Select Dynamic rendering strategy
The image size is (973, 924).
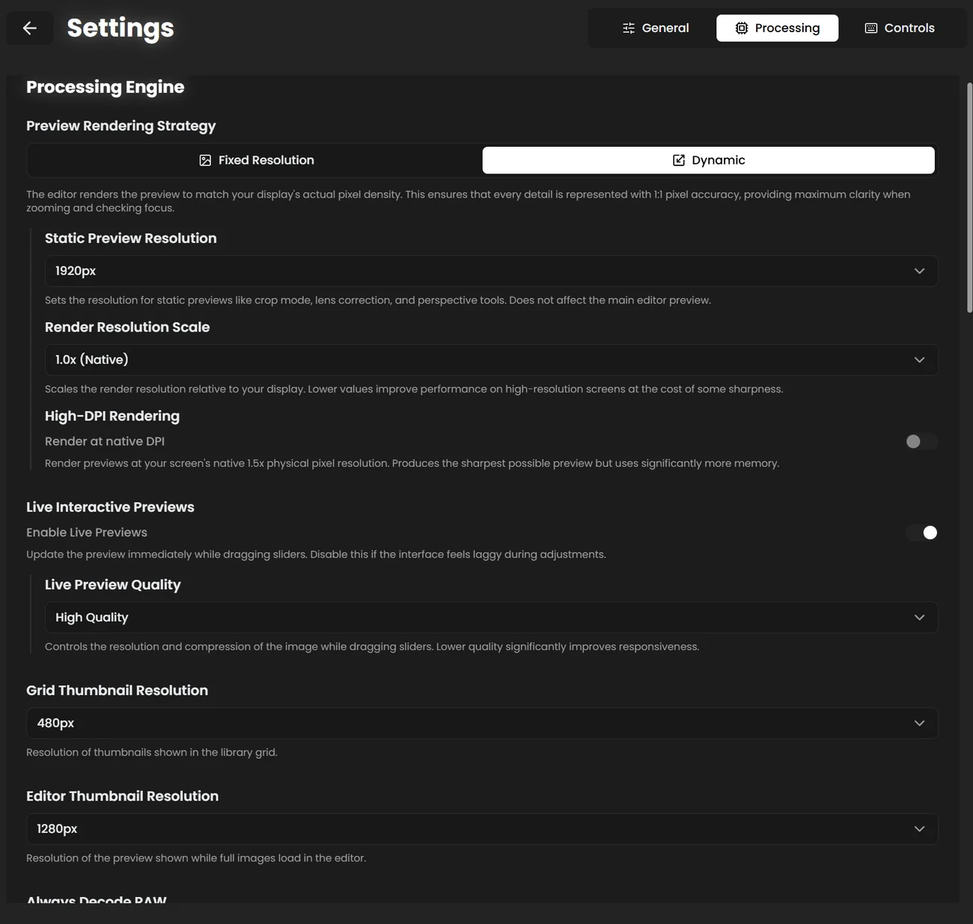[x=708, y=160]
